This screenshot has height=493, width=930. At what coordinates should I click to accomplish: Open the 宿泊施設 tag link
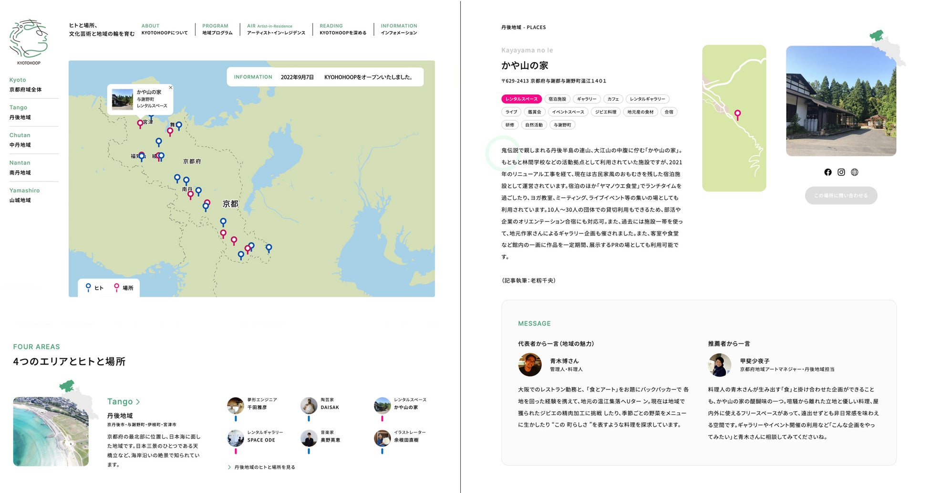[557, 99]
